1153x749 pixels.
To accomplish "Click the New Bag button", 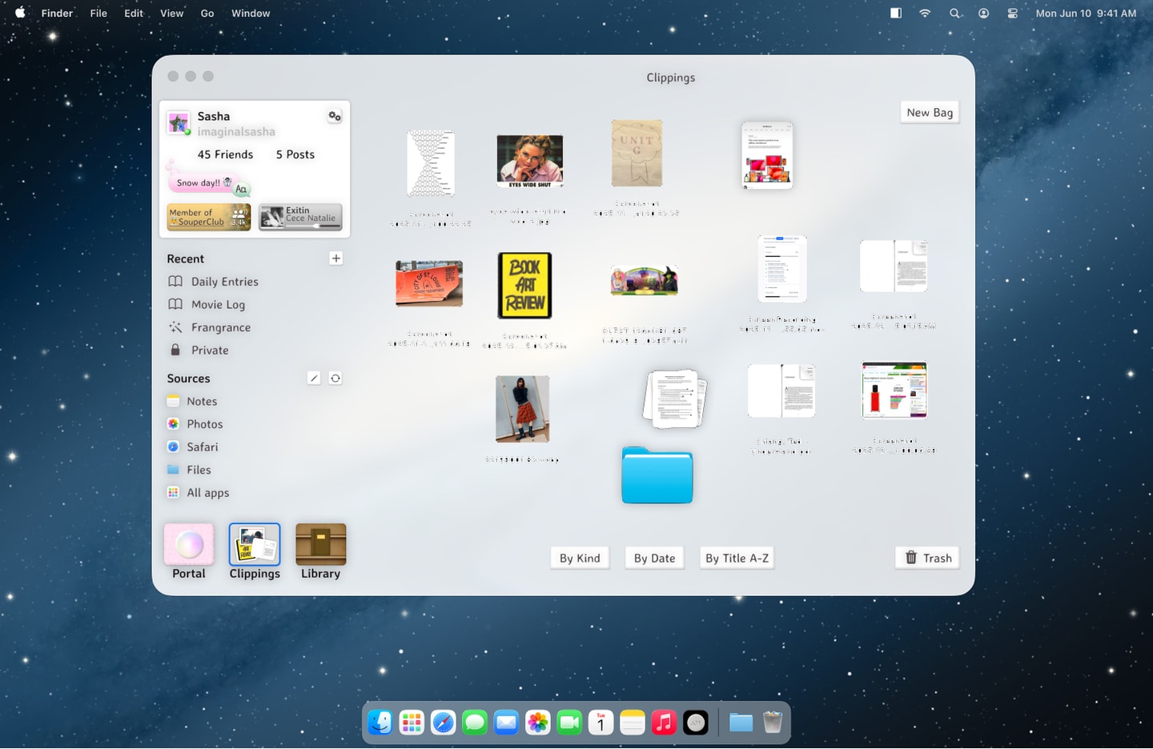I will 930,113.
